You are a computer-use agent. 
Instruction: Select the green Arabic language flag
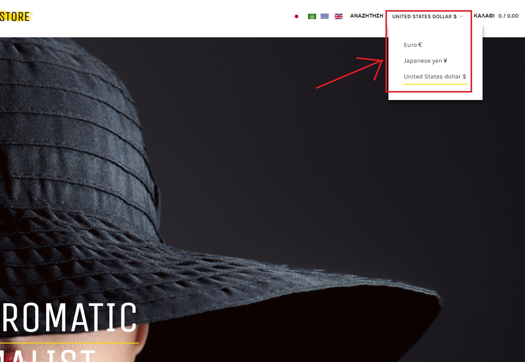pyautogui.click(x=312, y=16)
